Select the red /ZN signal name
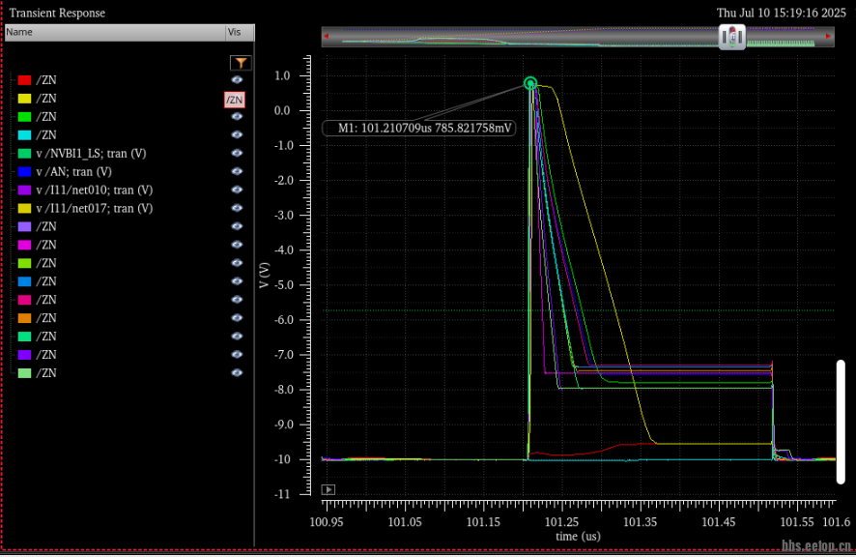 (x=46, y=80)
